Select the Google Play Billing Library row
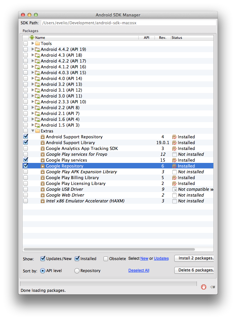Viewport: 236px width, 320px height. coord(118,178)
